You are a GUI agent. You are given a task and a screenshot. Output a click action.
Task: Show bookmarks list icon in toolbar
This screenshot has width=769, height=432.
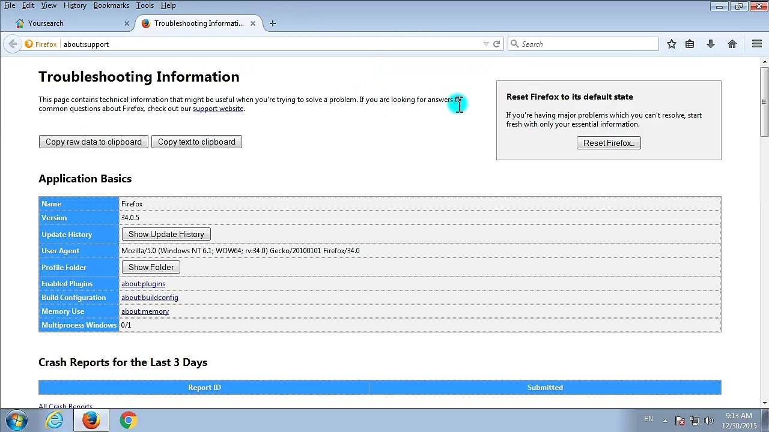pyautogui.click(x=690, y=44)
